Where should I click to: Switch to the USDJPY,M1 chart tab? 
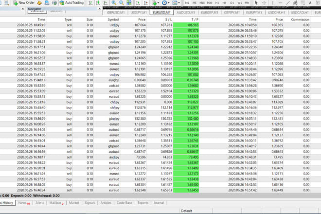(x=139, y=13)
